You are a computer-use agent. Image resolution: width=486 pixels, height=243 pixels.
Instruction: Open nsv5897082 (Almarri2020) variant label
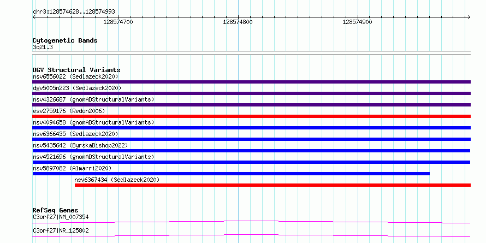coord(72,168)
